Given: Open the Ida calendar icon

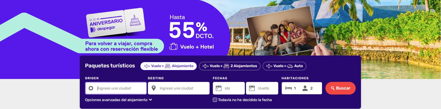Looking at the screenshot, I should [x=219, y=88].
